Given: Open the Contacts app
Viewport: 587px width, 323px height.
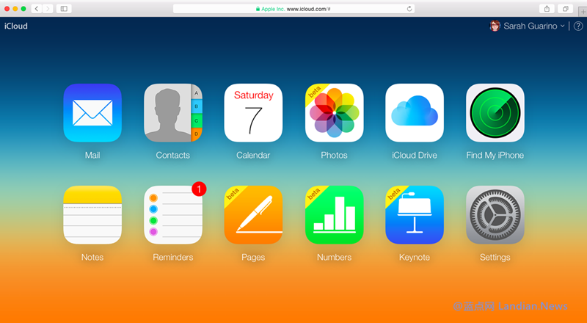Looking at the screenshot, I should [172, 113].
